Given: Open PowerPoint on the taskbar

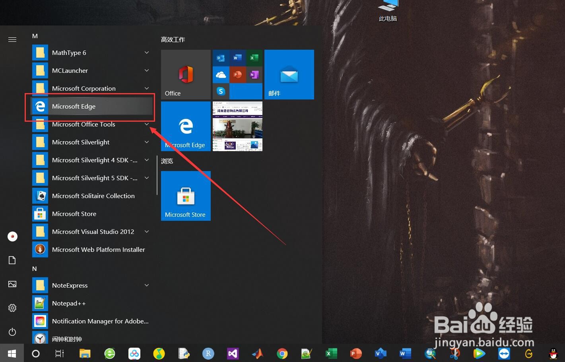Looking at the screenshot, I should click(355, 353).
